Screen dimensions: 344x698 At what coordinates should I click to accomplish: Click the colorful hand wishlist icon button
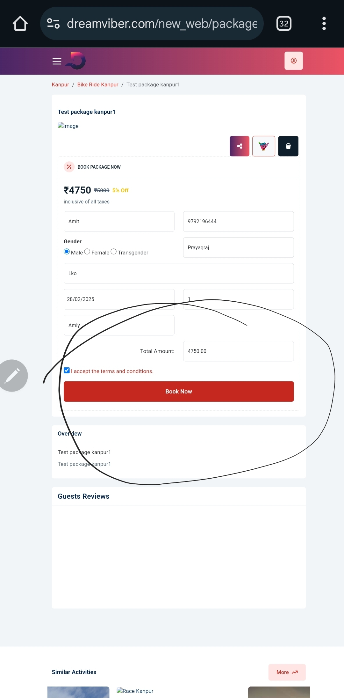(x=264, y=146)
